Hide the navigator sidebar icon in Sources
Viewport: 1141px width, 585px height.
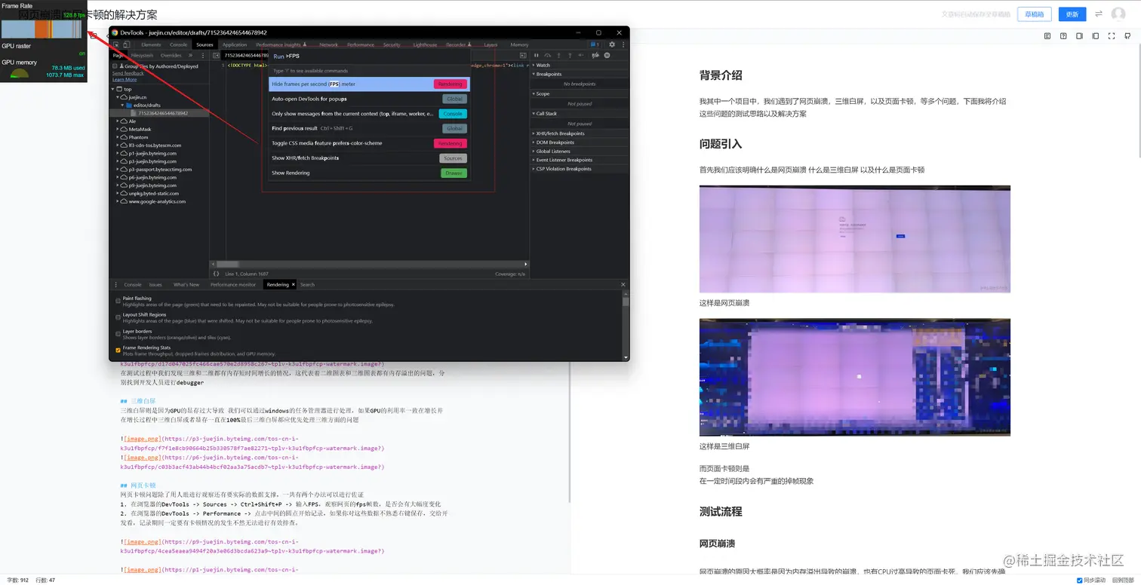pos(215,55)
